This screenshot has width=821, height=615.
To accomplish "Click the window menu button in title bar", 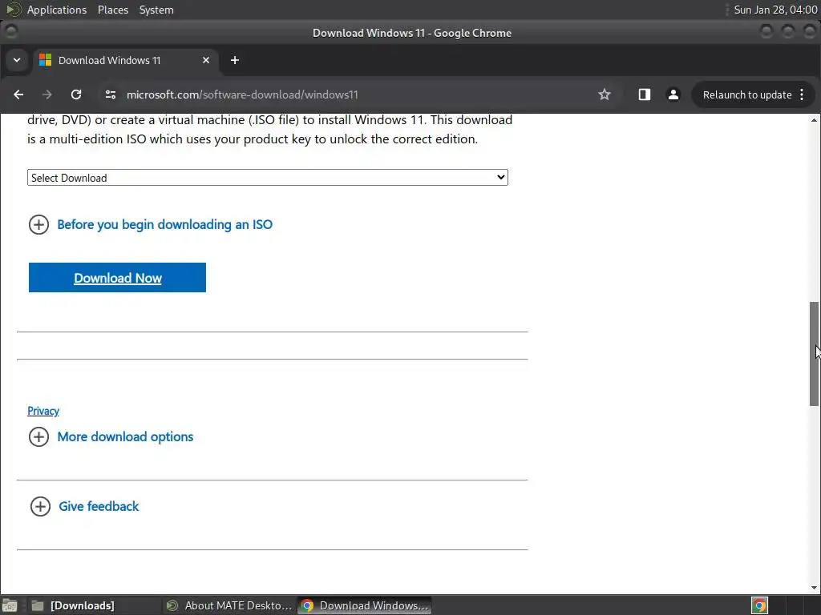I will tap(11, 32).
